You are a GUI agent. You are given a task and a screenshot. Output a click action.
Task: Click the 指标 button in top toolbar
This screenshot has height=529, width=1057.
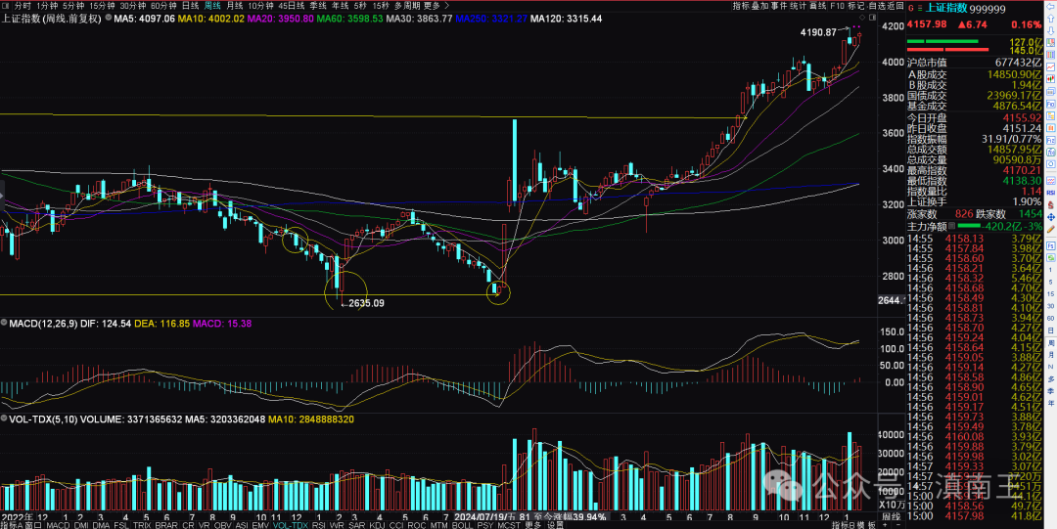(742, 6)
